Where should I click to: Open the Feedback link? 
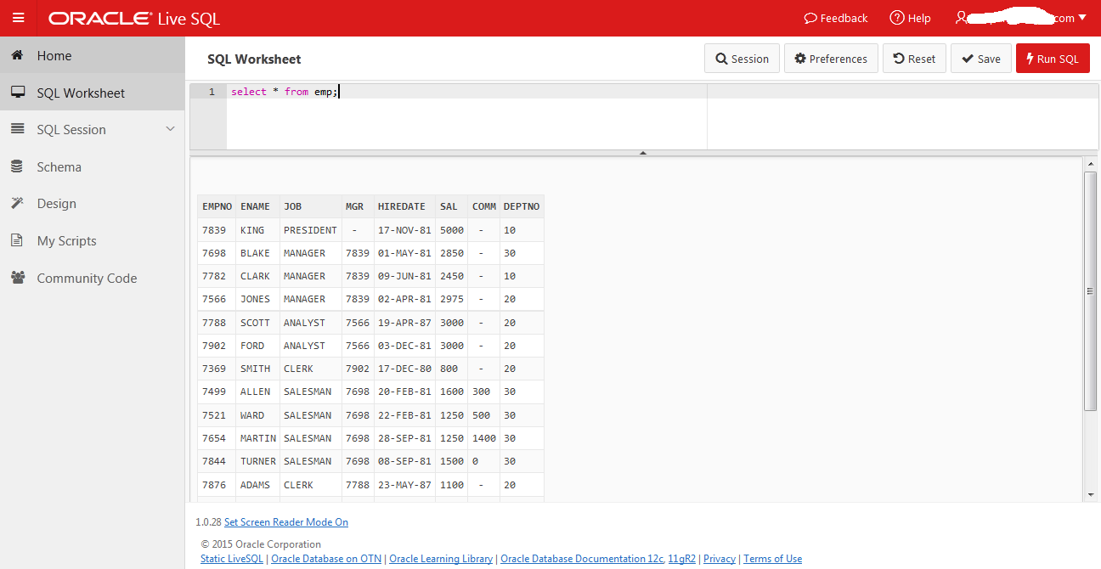pos(836,18)
